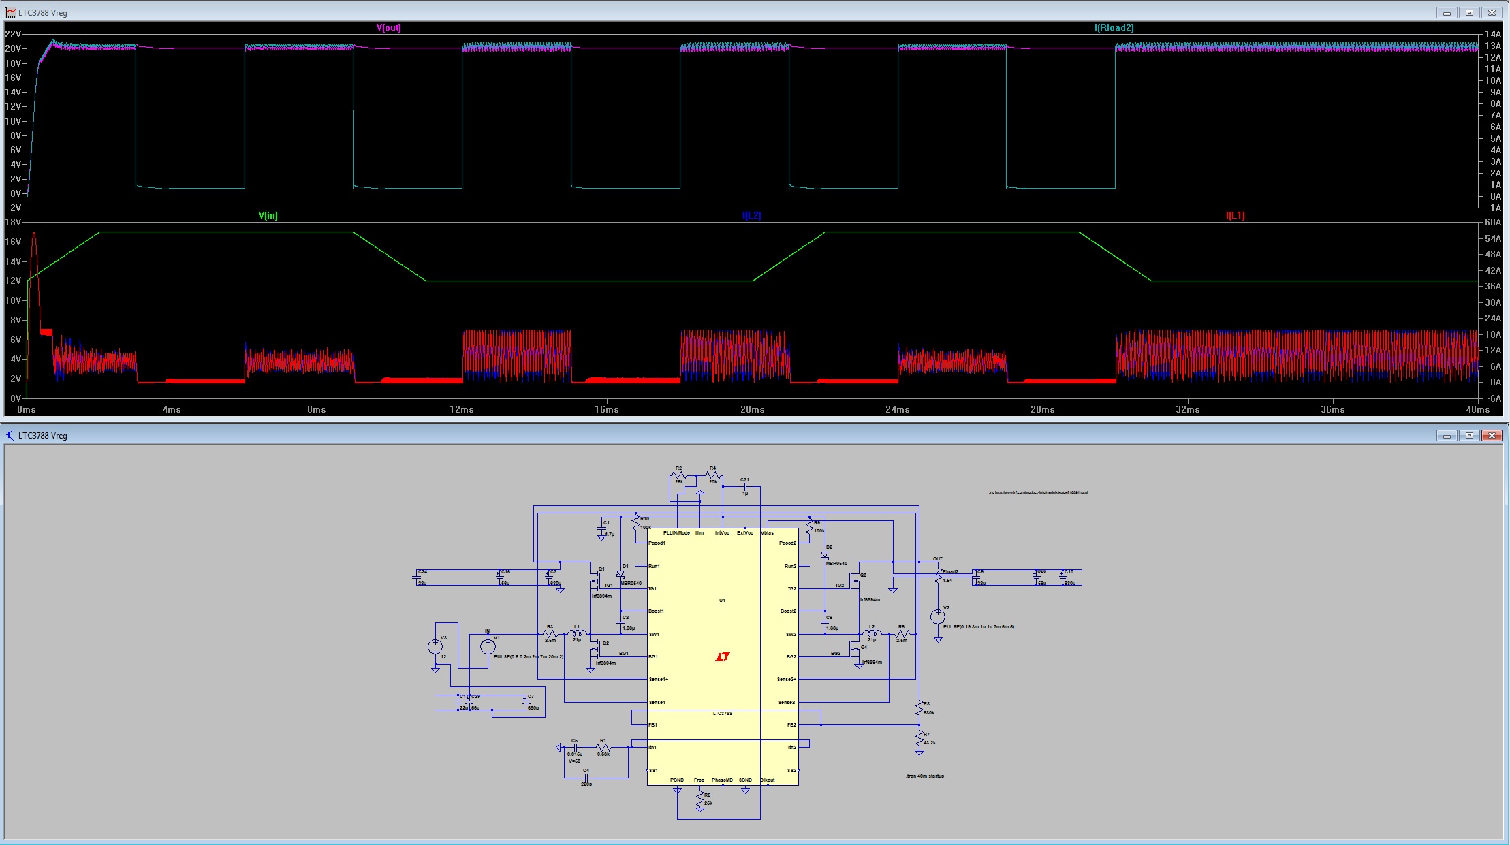Select inductor L2 in the schematic
The width and height of the screenshot is (1510, 845).
tap(871, 633)
